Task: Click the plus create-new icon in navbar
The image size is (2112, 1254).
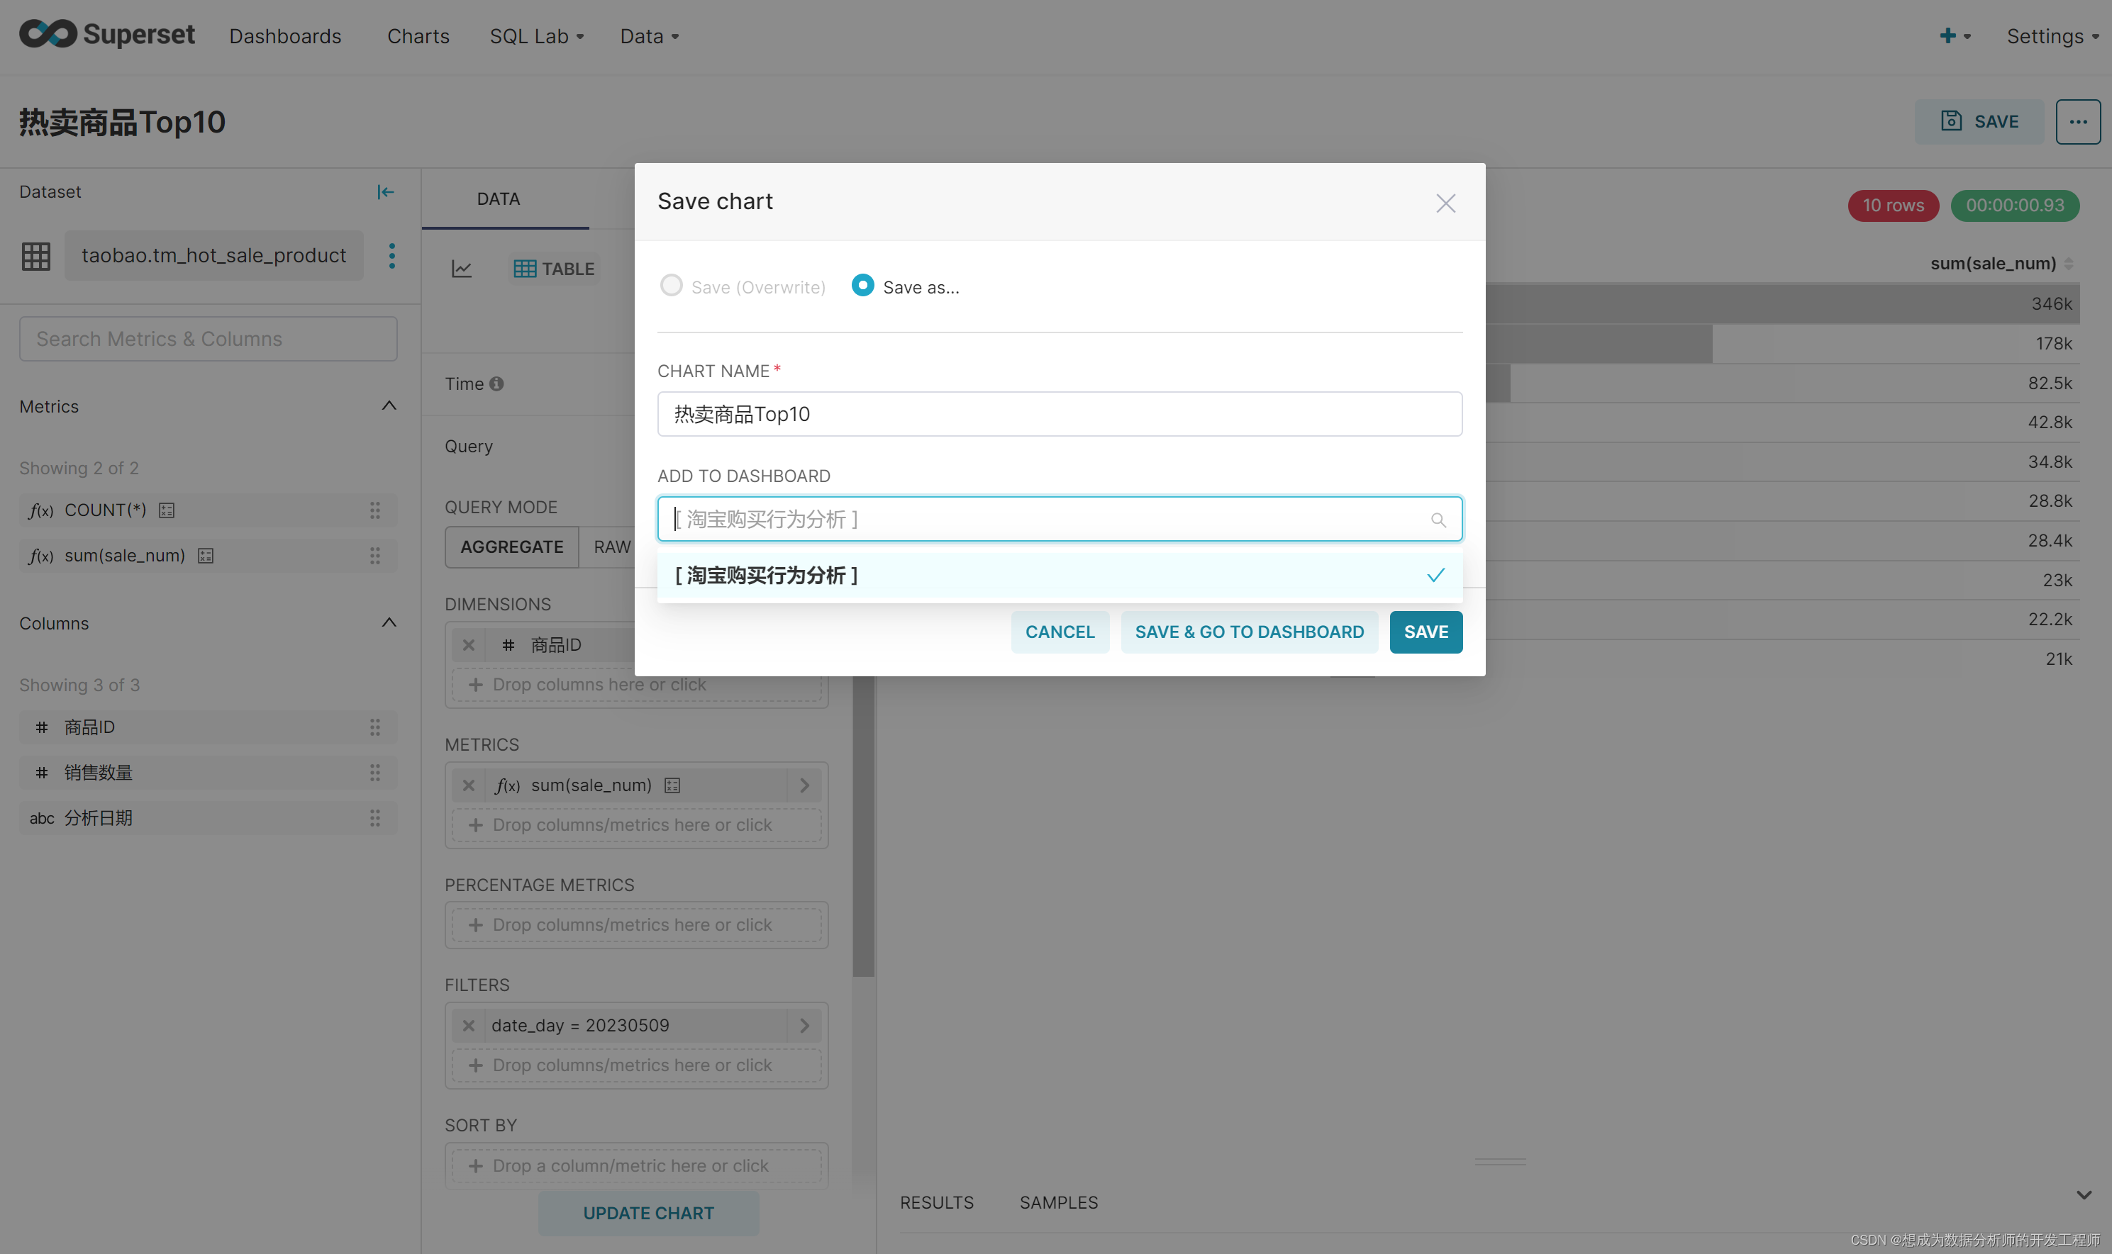Action: coord(1947,35)
